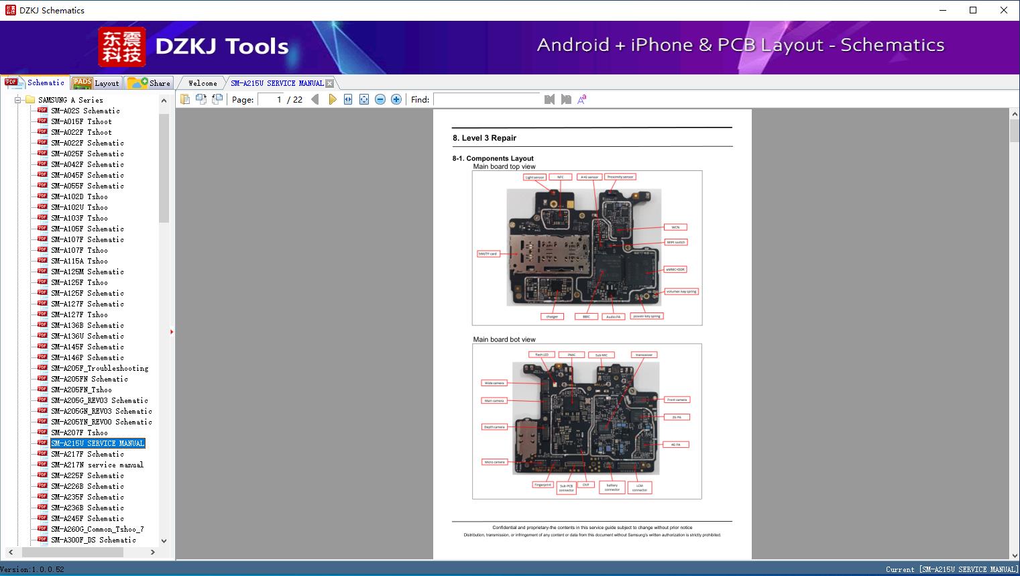Fit the whole page in view
1020x576 pixels.
[x=364, y=99]
